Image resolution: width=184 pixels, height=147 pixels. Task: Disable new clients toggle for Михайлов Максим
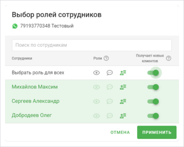153,87
